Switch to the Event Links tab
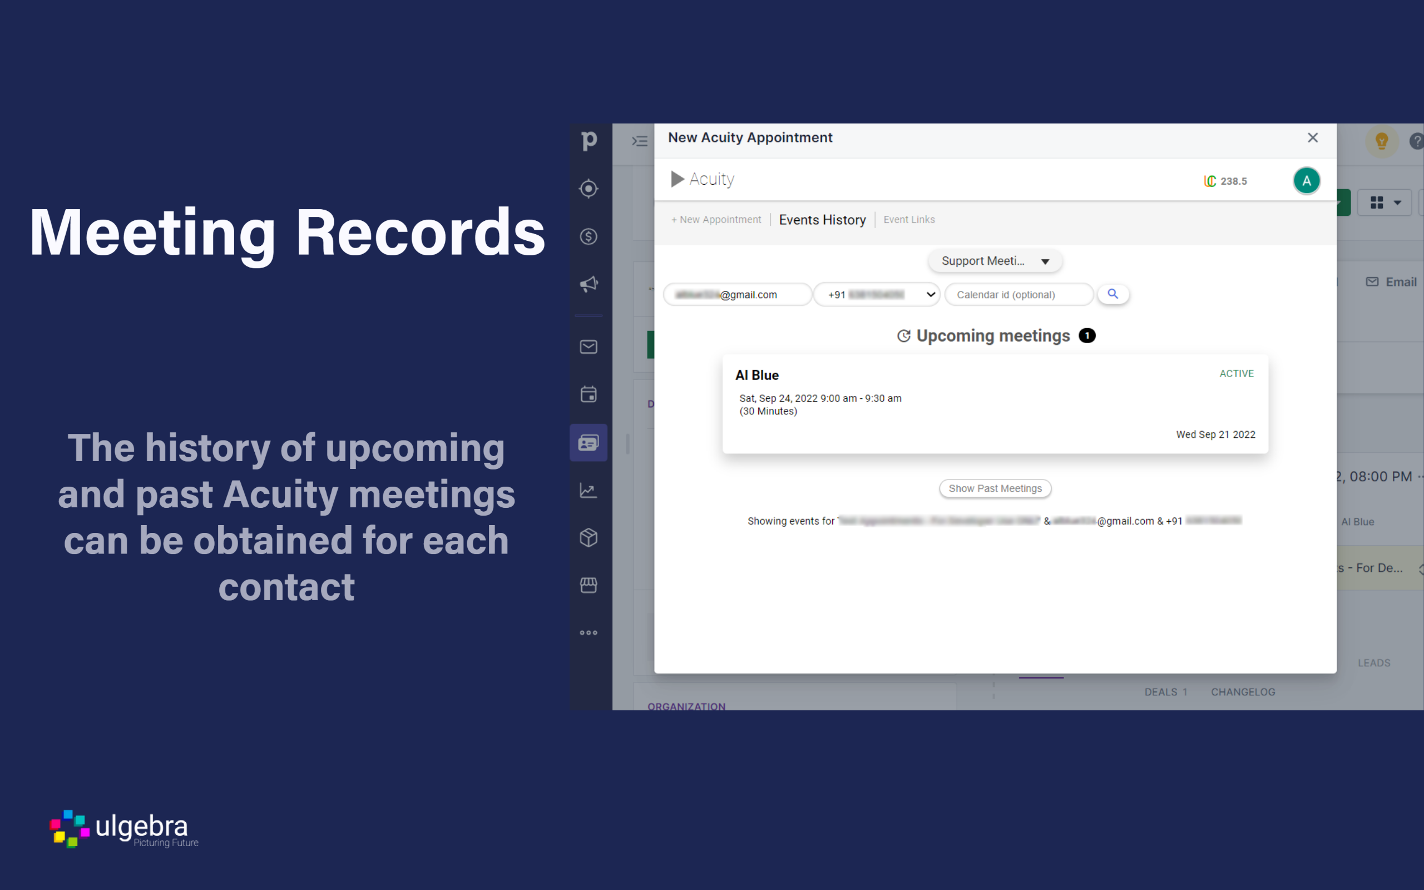 pyautogui.click(x=908, y=220)
